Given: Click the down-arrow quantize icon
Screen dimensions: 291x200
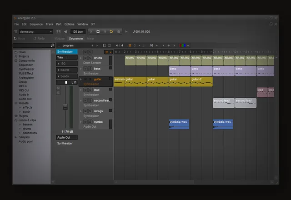Looking at the screenshot, I should click(144, 45).
